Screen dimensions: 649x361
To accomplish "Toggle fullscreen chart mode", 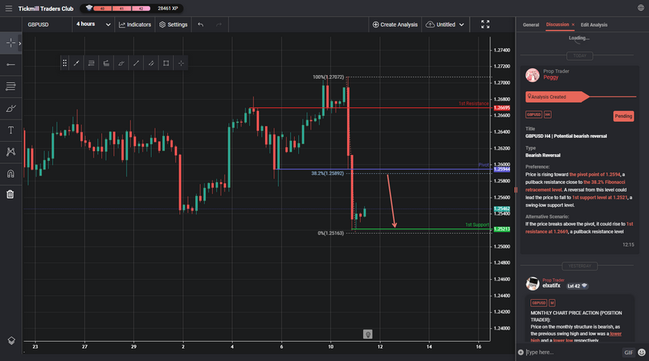I will pyautogui.click(x=485, y=25).
